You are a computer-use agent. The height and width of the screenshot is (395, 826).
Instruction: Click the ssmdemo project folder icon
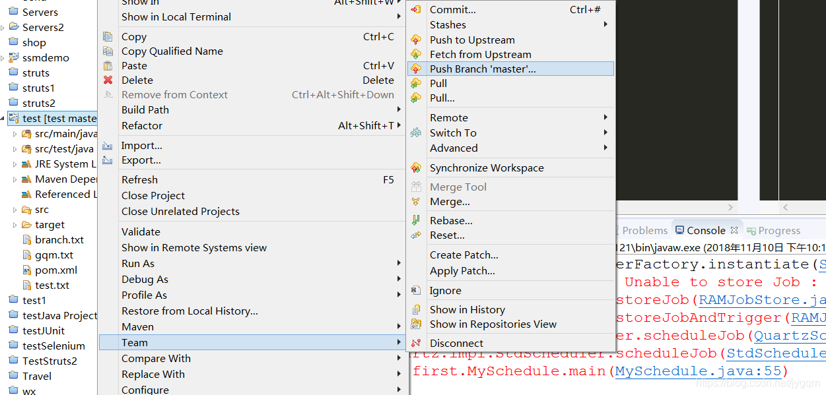point(13,57)
